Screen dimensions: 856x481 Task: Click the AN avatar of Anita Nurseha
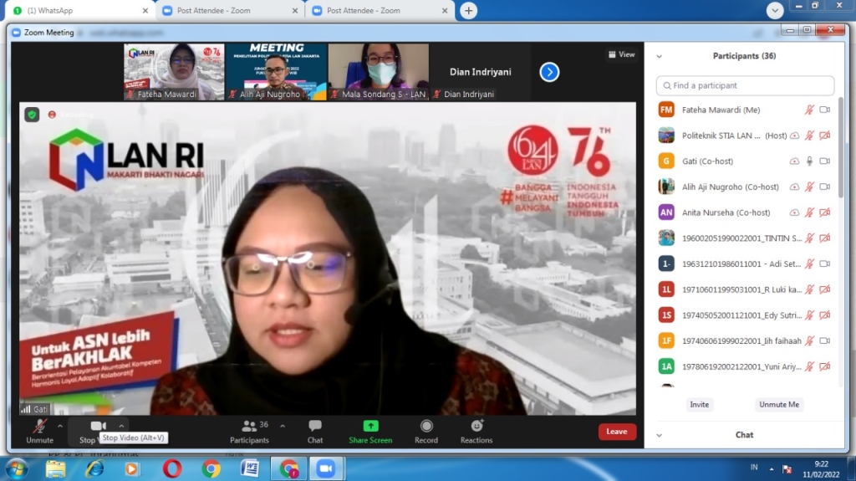[x=666, y=212]
